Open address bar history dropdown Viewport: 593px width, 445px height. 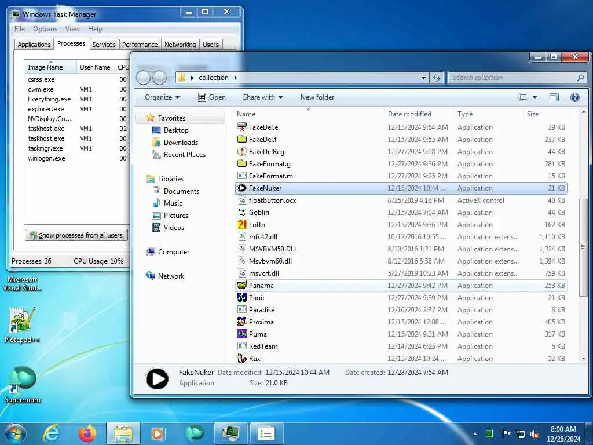coord(423,78)
